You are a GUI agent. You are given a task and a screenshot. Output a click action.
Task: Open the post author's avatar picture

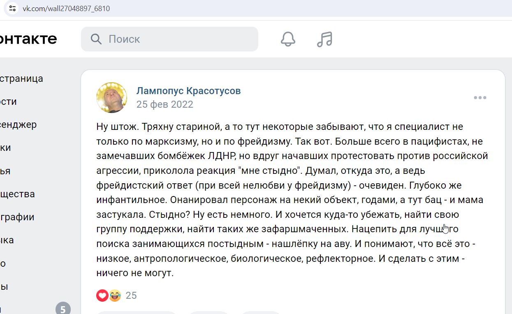111,97
